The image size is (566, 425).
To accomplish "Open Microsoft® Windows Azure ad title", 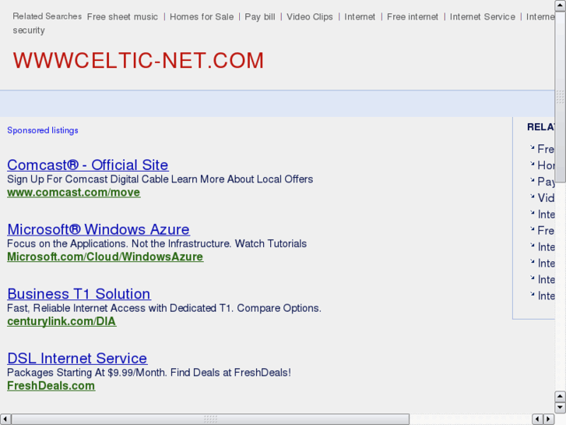I will point(98,229).
